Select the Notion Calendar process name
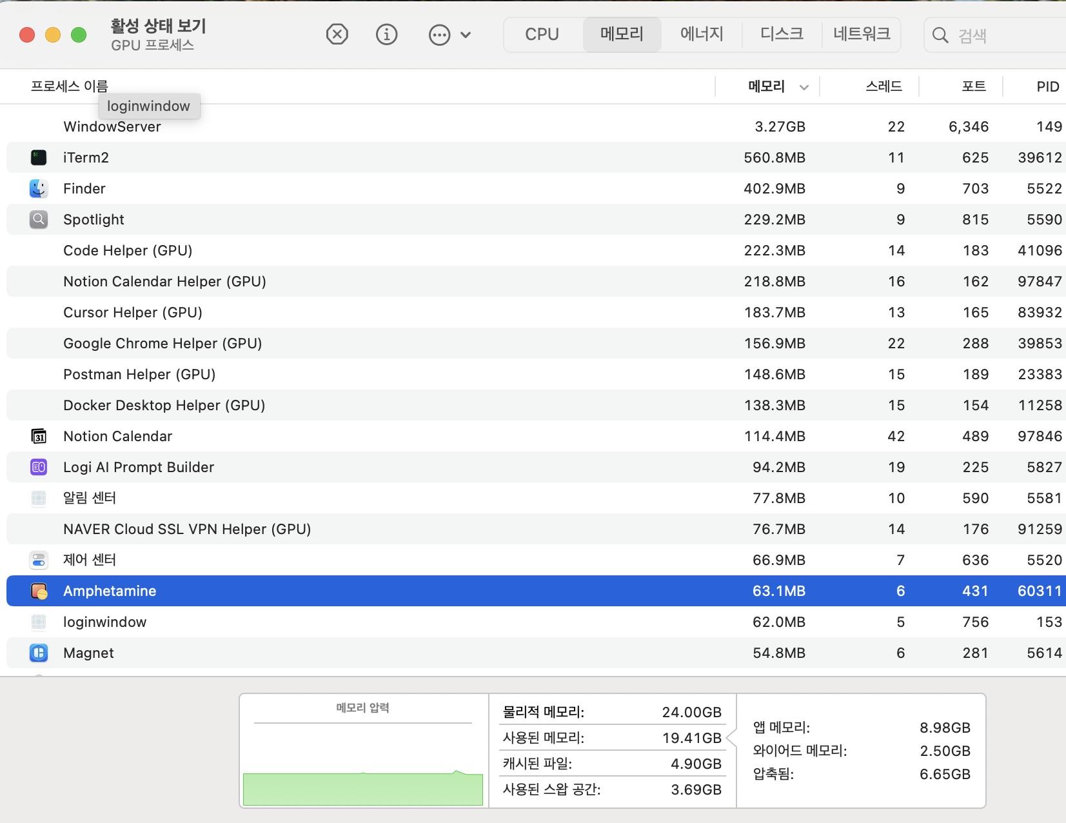Viewport: 1066px width, 823px height. (x=117, y=436)
